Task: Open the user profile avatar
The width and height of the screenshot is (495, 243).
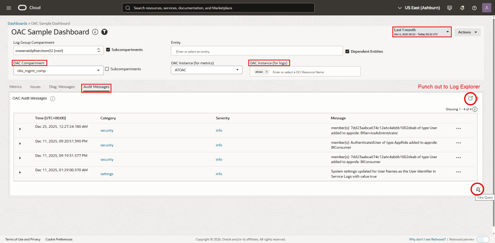Action: pyautogui.click(x=486, y=8)
